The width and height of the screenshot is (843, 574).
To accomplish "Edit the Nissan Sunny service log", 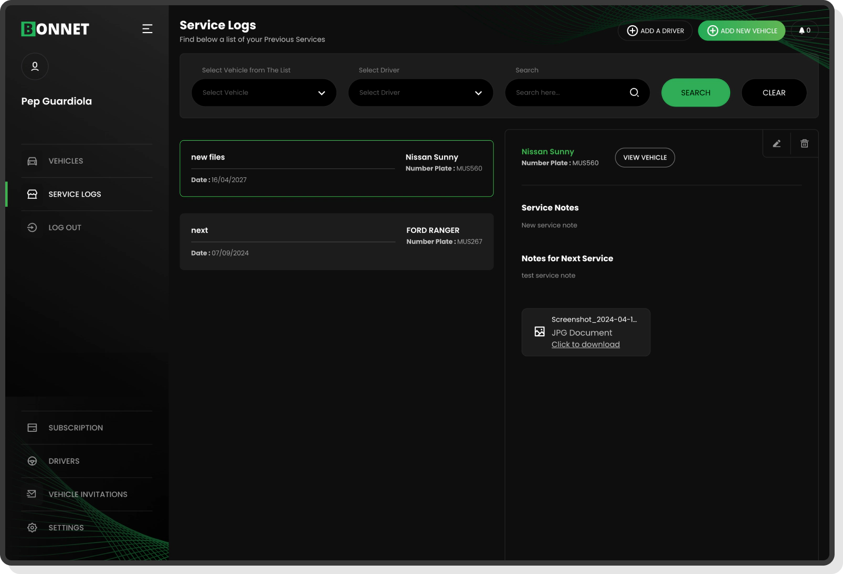I will 777,143.
